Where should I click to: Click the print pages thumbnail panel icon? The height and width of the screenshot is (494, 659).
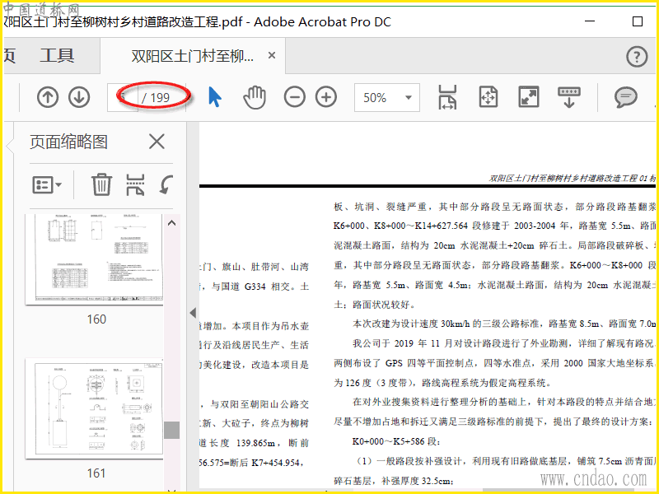pyautogui.click(x=135, y=184)
